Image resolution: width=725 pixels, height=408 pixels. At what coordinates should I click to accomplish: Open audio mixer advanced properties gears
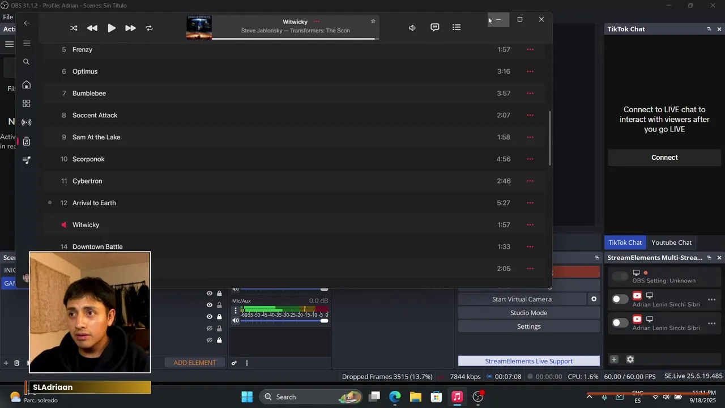(x=234, y=363)
